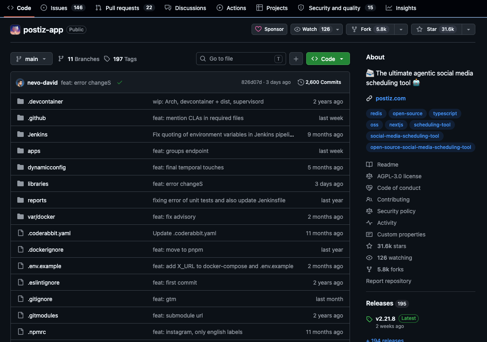View the 2,600 Commits history

tap(319, 82)
